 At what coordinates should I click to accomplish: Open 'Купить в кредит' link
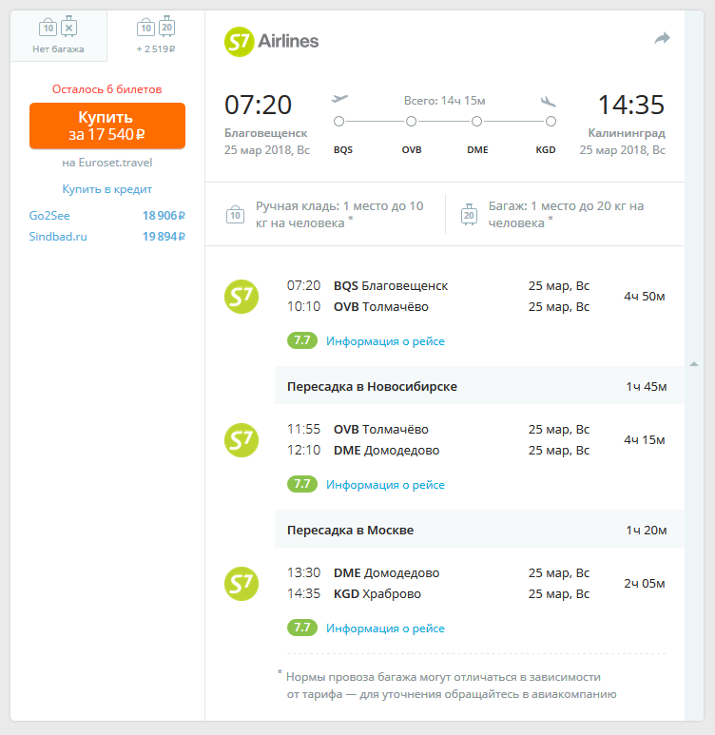[107, 189]
